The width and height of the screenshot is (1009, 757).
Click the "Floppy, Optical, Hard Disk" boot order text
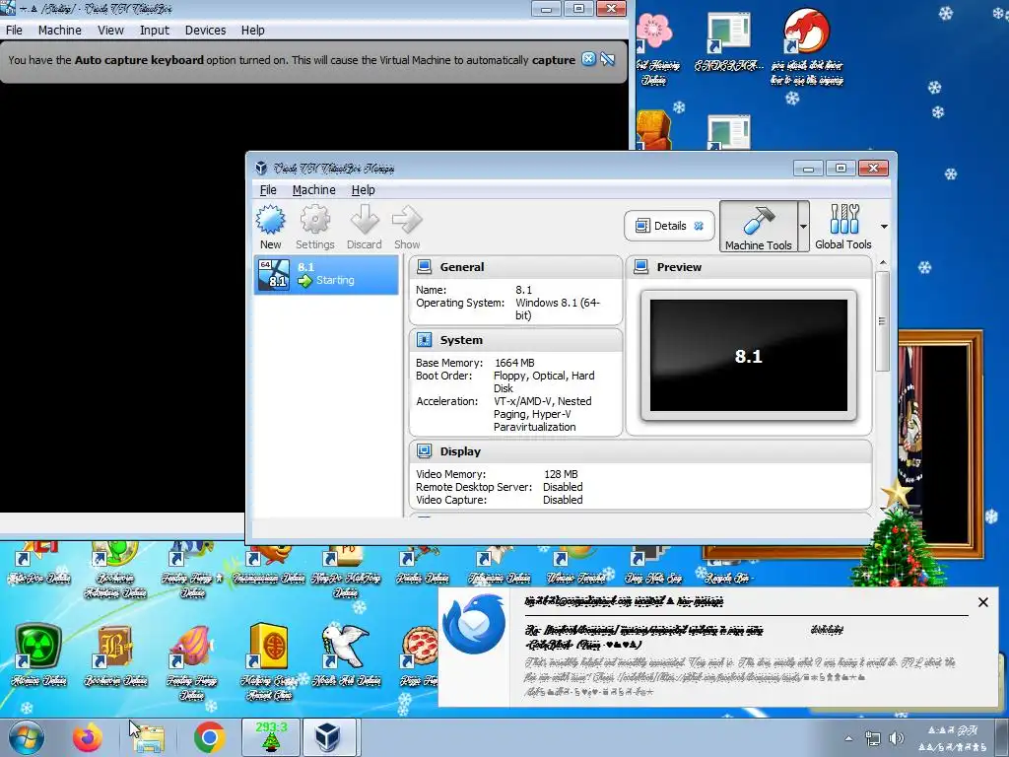(544, 381)
